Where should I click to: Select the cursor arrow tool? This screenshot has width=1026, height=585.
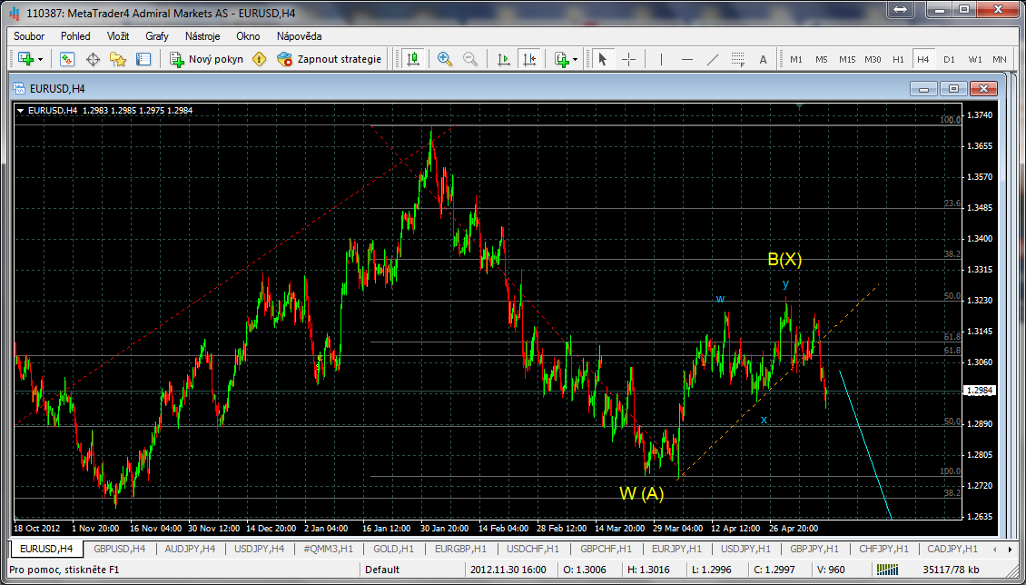(x=603, y=59)
